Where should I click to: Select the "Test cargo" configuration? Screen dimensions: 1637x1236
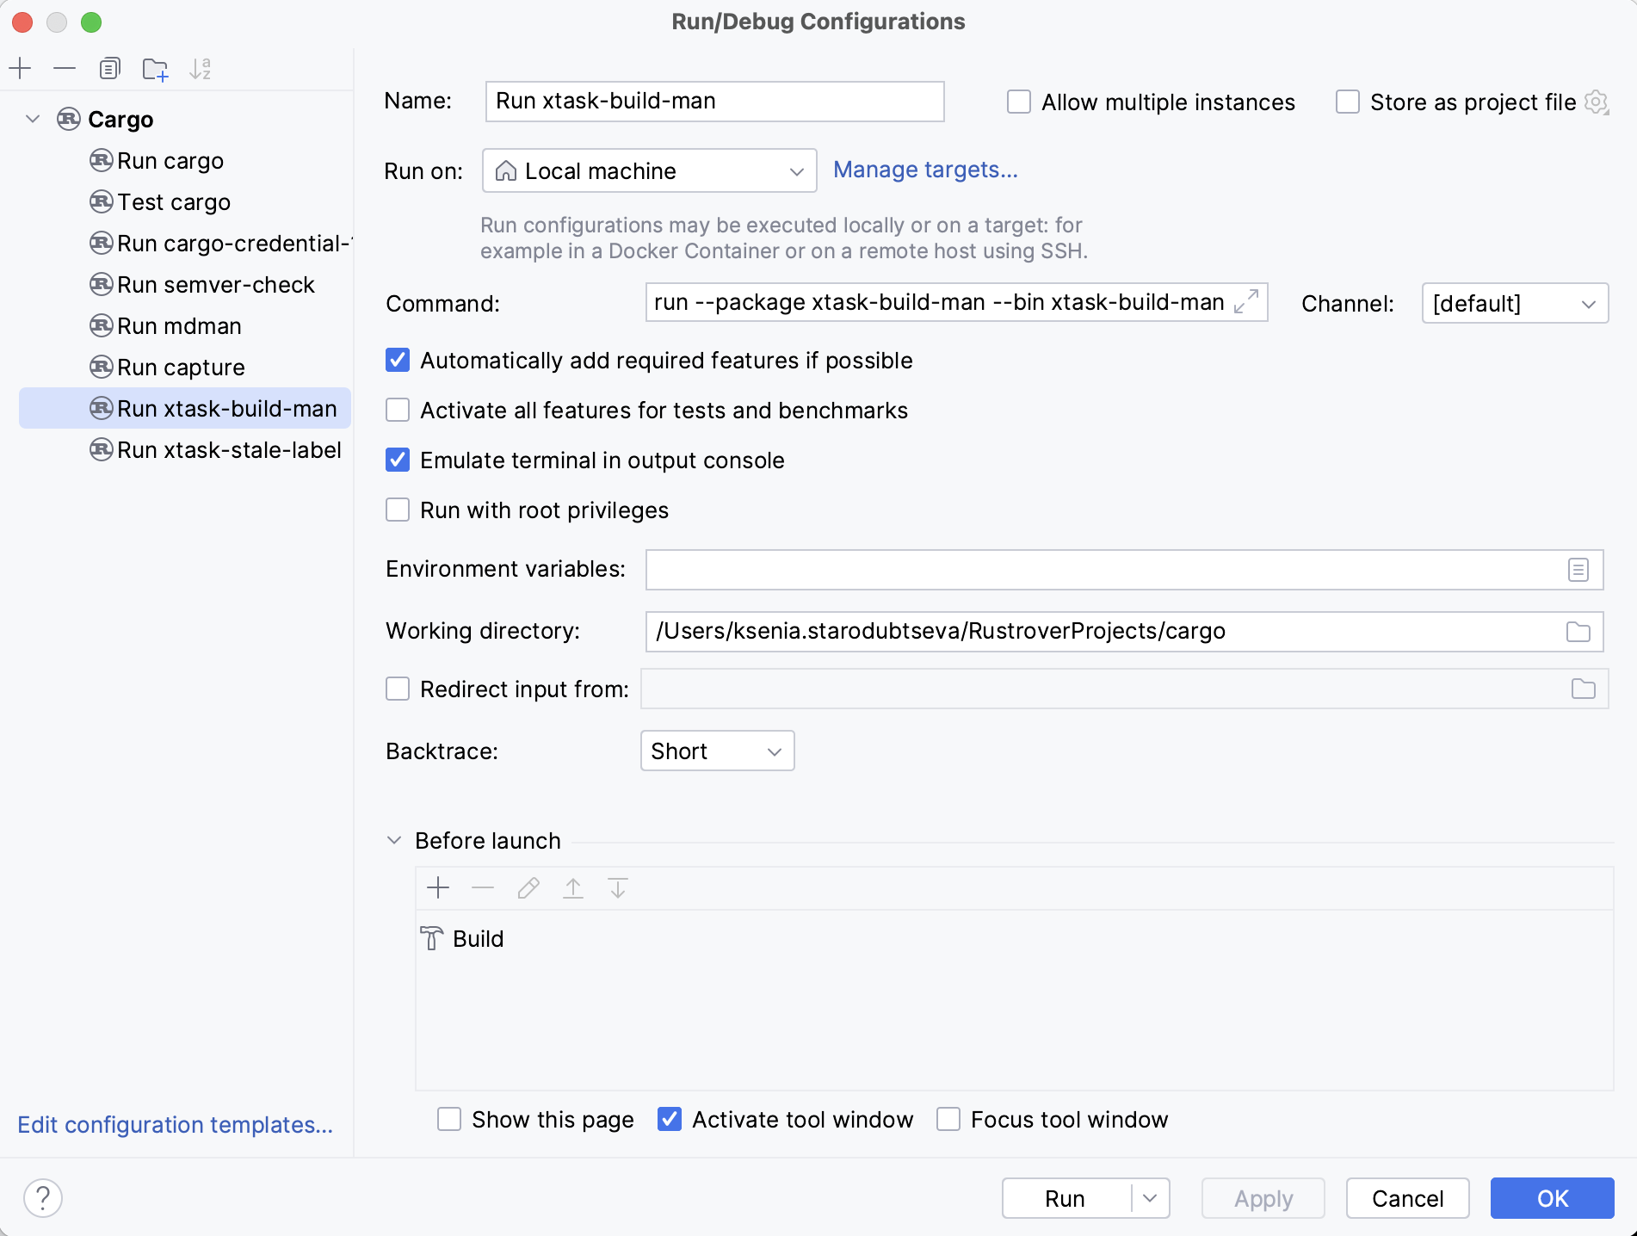click(173, 201)
